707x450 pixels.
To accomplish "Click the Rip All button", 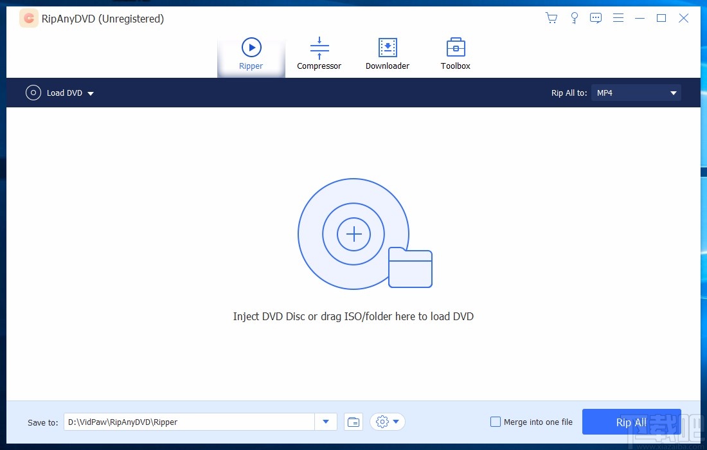I will [631, 422].
